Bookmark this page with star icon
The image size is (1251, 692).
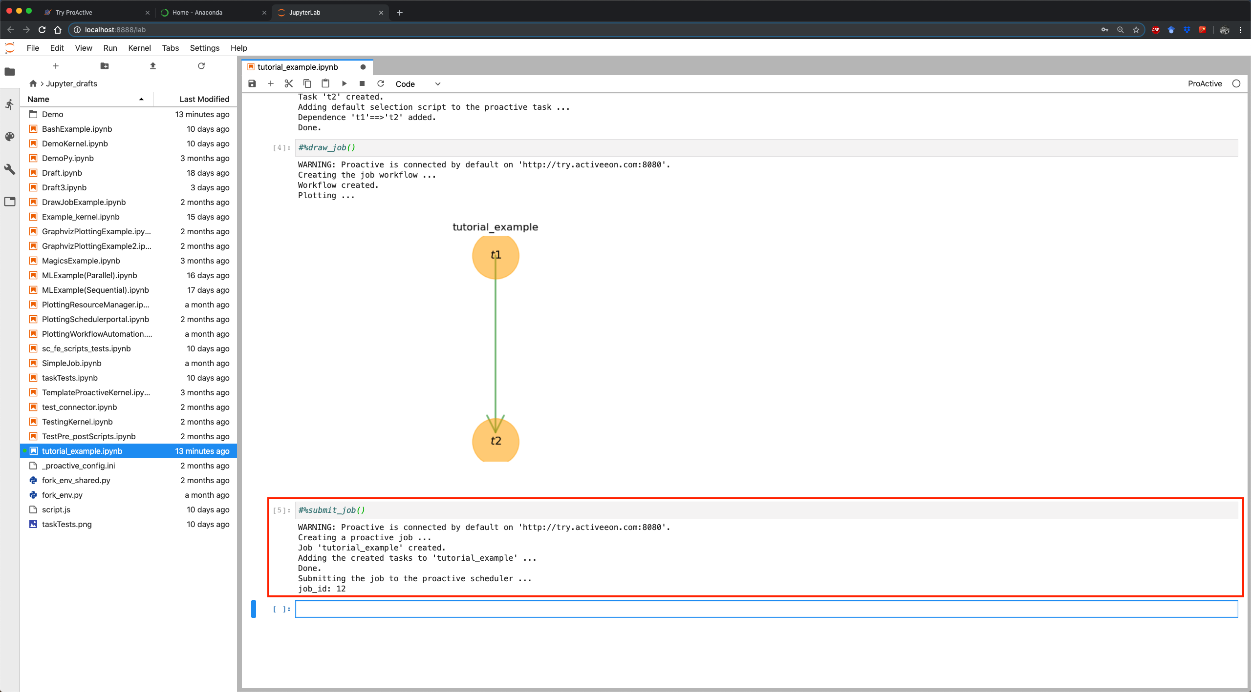pyautogui.click(x=1136, y=30)
